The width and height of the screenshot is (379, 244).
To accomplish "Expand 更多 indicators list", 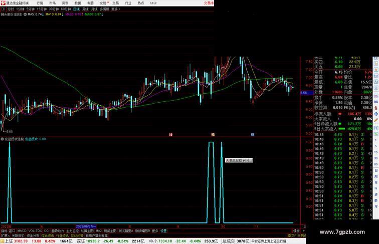I will (155, 231).
